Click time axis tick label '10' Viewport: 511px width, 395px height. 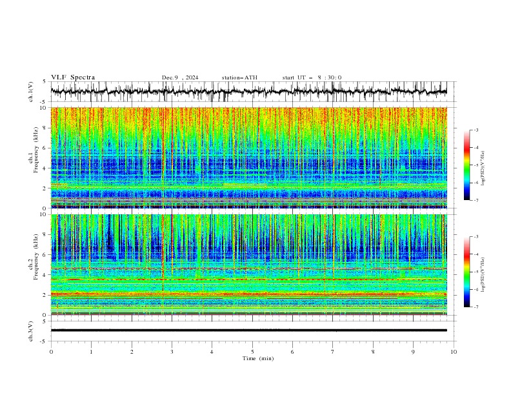[454, 352]
